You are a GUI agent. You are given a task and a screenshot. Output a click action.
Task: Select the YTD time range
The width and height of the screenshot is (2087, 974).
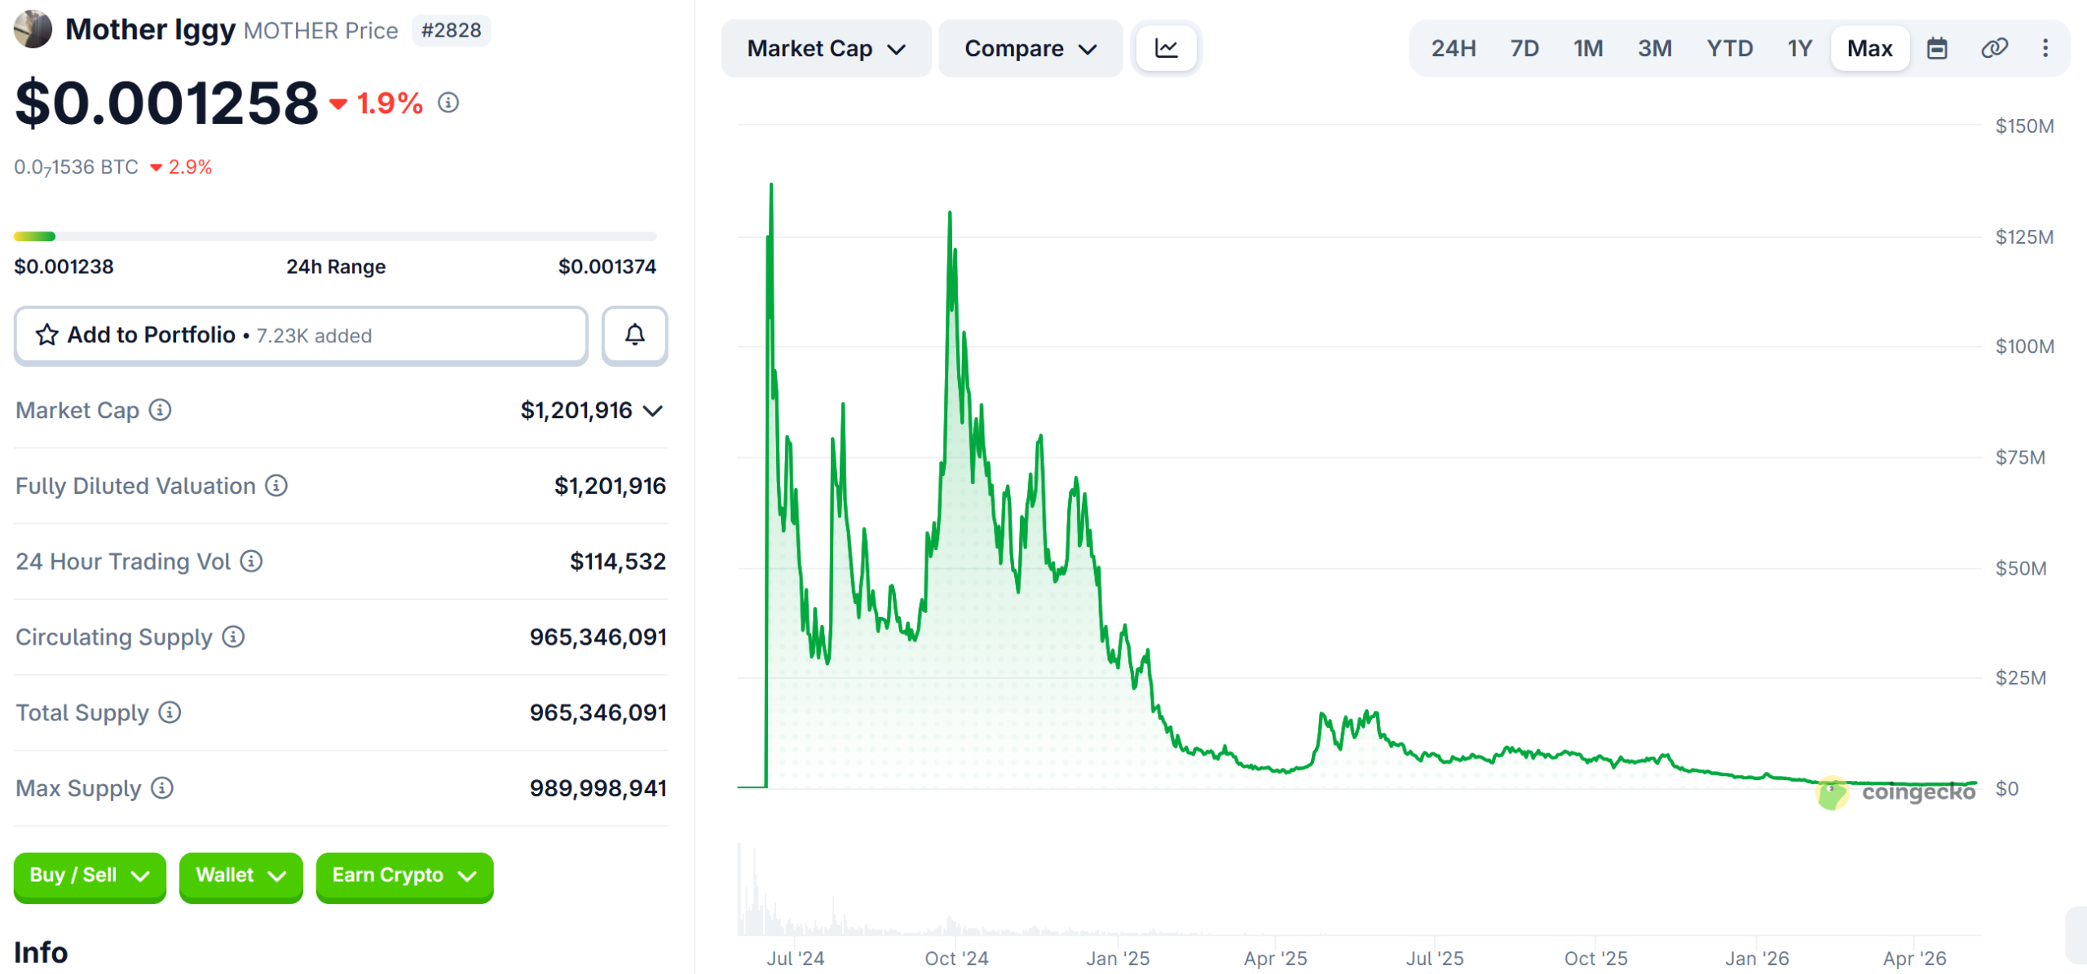[x=1730, y=48]
